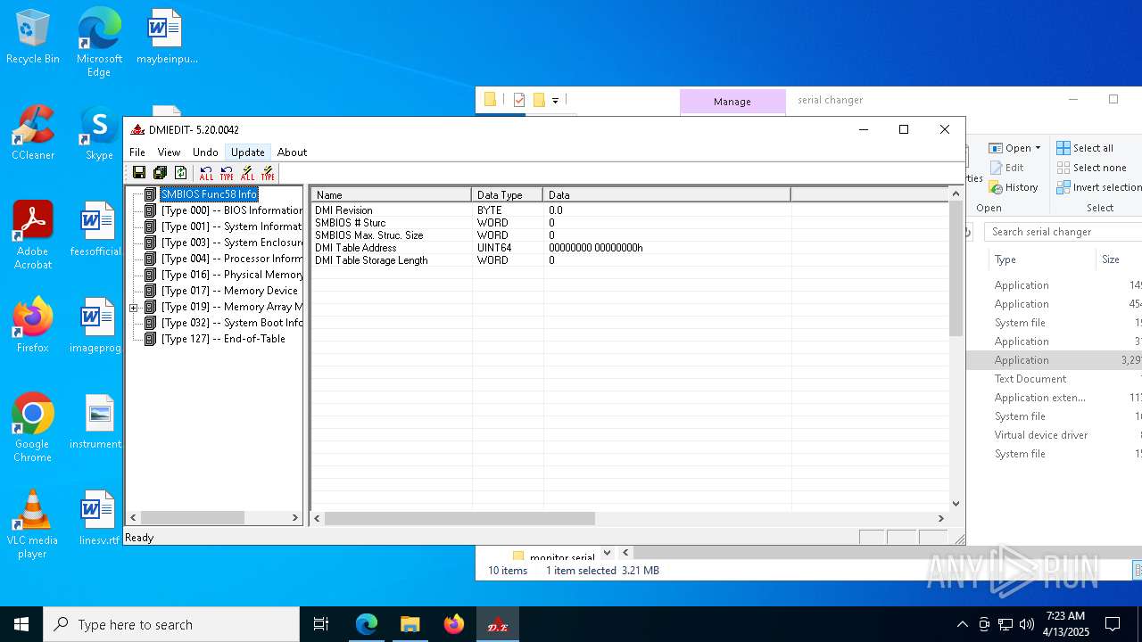The image size is (1142, 642).
Task: Select Type 001 System Information node
Action: click(x=232, y=226)
